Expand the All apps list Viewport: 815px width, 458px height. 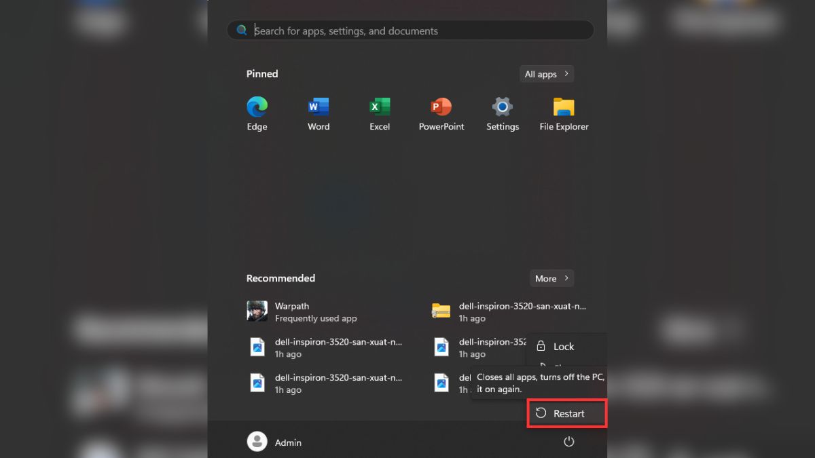547,74
